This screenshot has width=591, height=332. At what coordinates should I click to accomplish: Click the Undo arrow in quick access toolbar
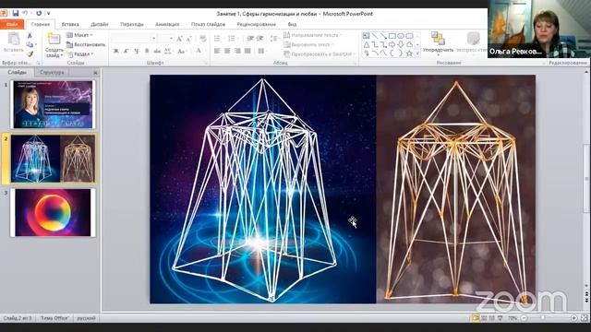click(25, 13)
